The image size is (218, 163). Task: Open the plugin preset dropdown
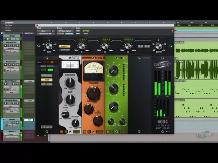[x=65, y=31]
